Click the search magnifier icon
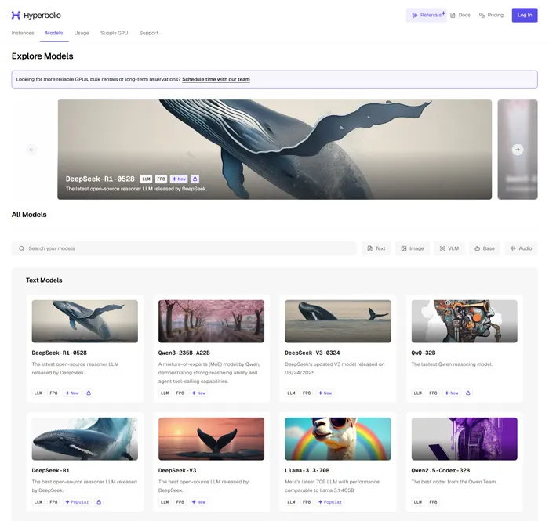 point(21,248)
